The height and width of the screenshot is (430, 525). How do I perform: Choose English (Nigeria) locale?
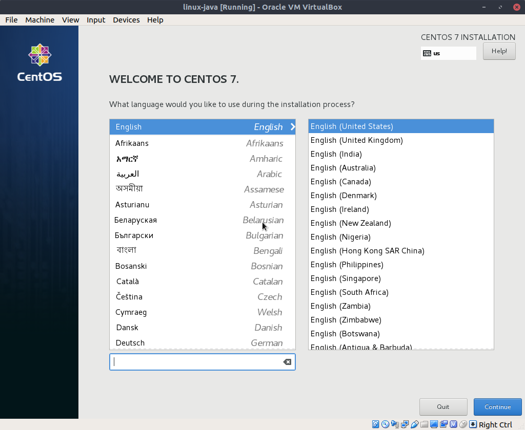(x=401, y=236)
